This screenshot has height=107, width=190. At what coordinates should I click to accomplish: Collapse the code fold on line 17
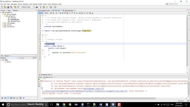pos(43,50)
